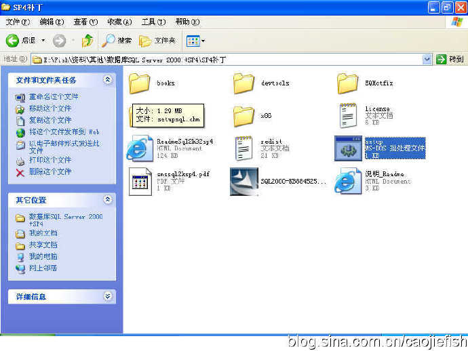Select the setup MS-DOS batch file icon
This screenshot has height=351, width=468.
click(348, 148)
